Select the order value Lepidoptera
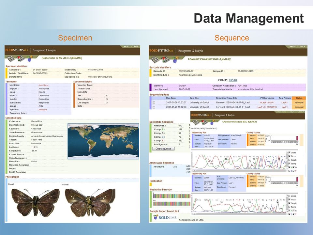This screenshot has height=235, width=313. tap(44, 96)
